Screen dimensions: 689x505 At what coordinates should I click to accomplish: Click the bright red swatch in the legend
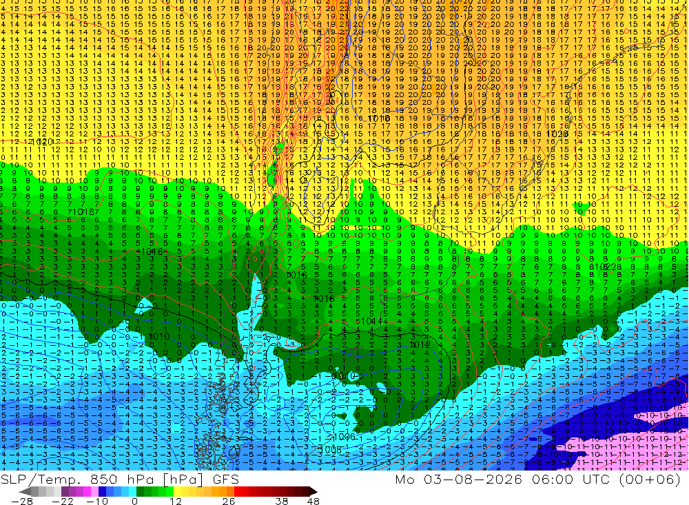(x=238, y=492)
